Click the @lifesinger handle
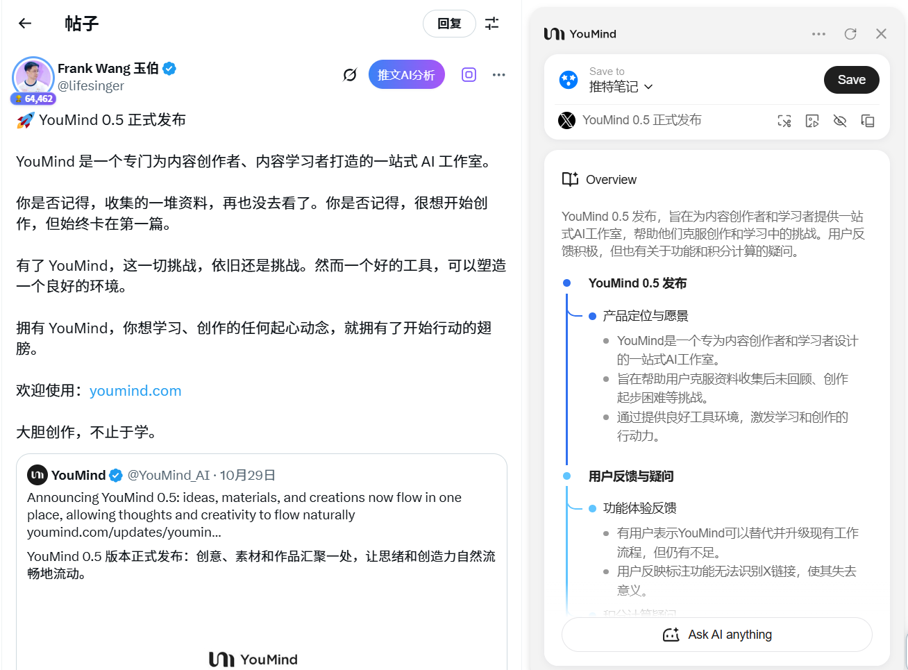This screenshot has height=670, width=908. 91,86
